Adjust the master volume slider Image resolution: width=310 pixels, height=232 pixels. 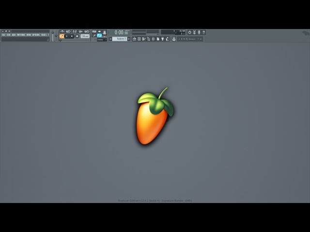tap(53, 35)
